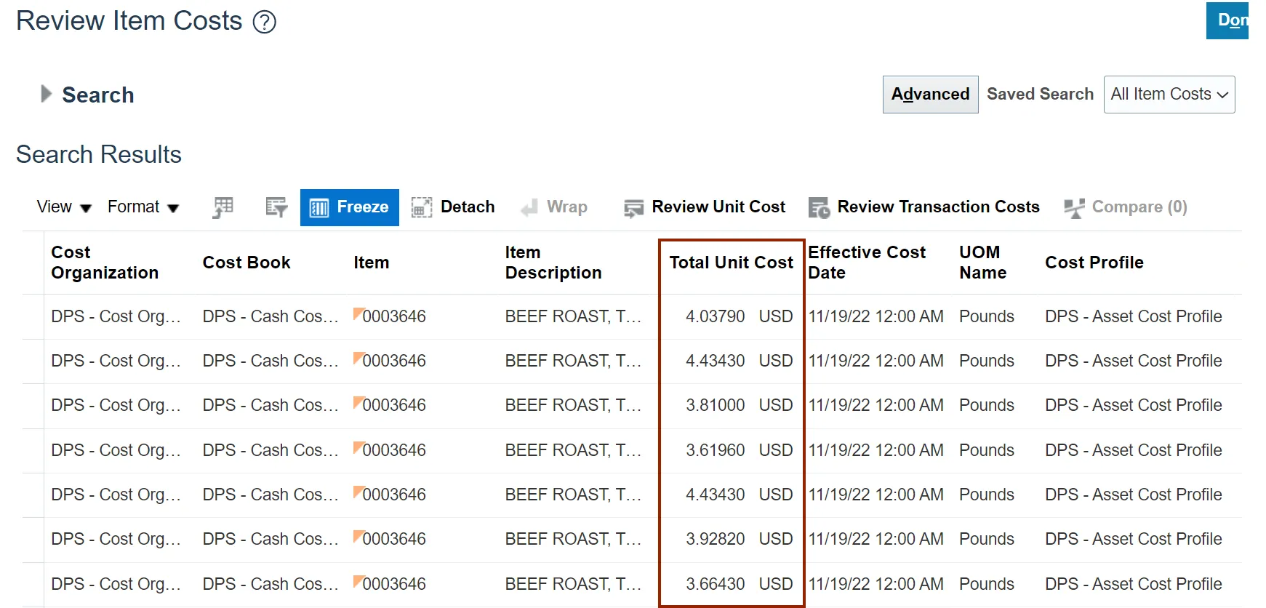Click the query by example filter icon
The height and width of the screenshot is (608, 1266).
pos(276,207)
